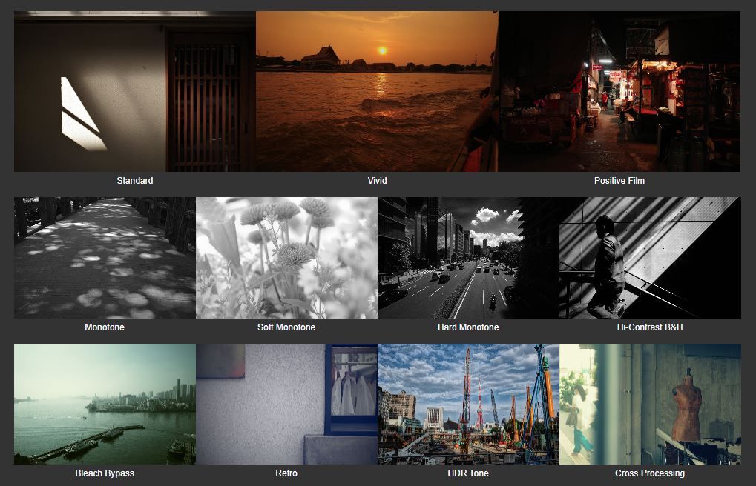Choose the "HDR Tone" text label

click(x=468, y=473)
